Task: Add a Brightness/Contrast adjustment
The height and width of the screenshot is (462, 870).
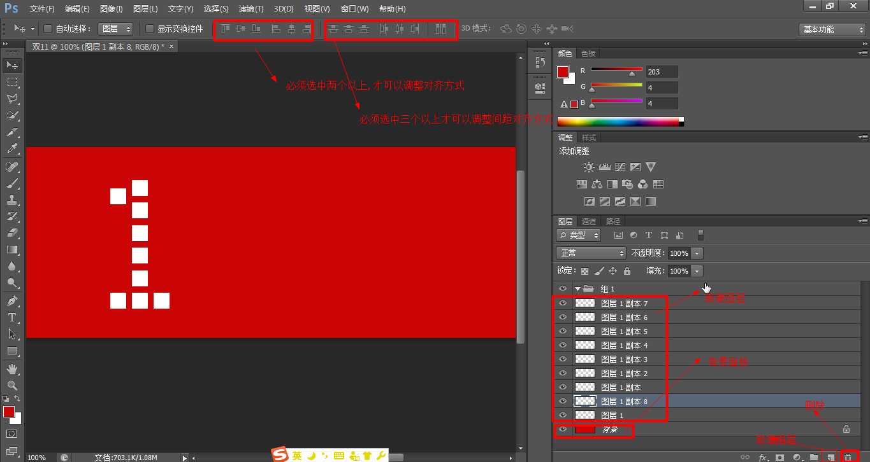Action: (589, 167)
